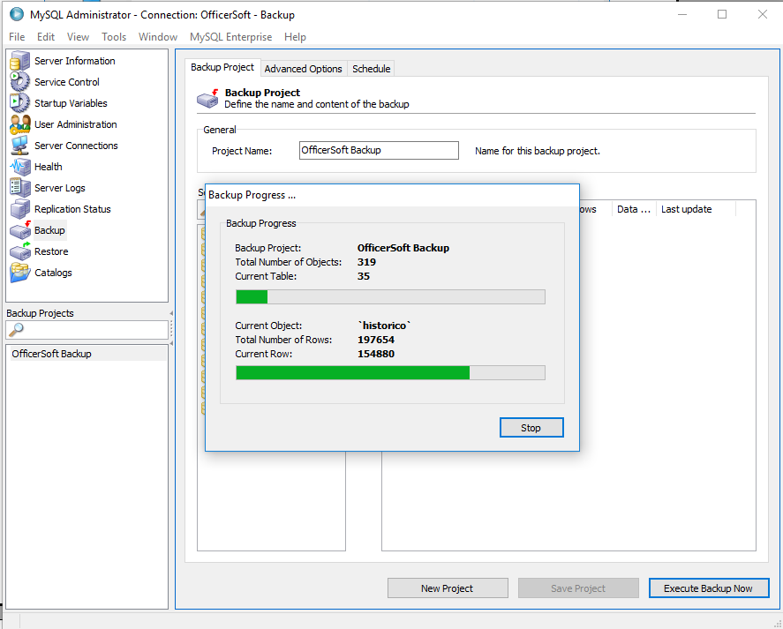The image size is (783, 629).
Task: Open Startup Variables icon in sidebar
Action: click(19, 103)
